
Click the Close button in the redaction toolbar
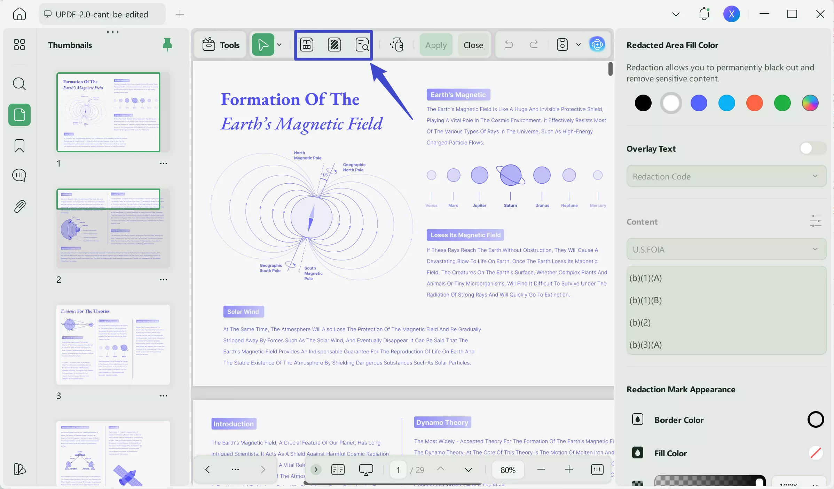click(x=473, y=45)
